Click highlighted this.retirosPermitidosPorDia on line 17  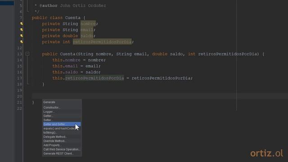(94, 78)
